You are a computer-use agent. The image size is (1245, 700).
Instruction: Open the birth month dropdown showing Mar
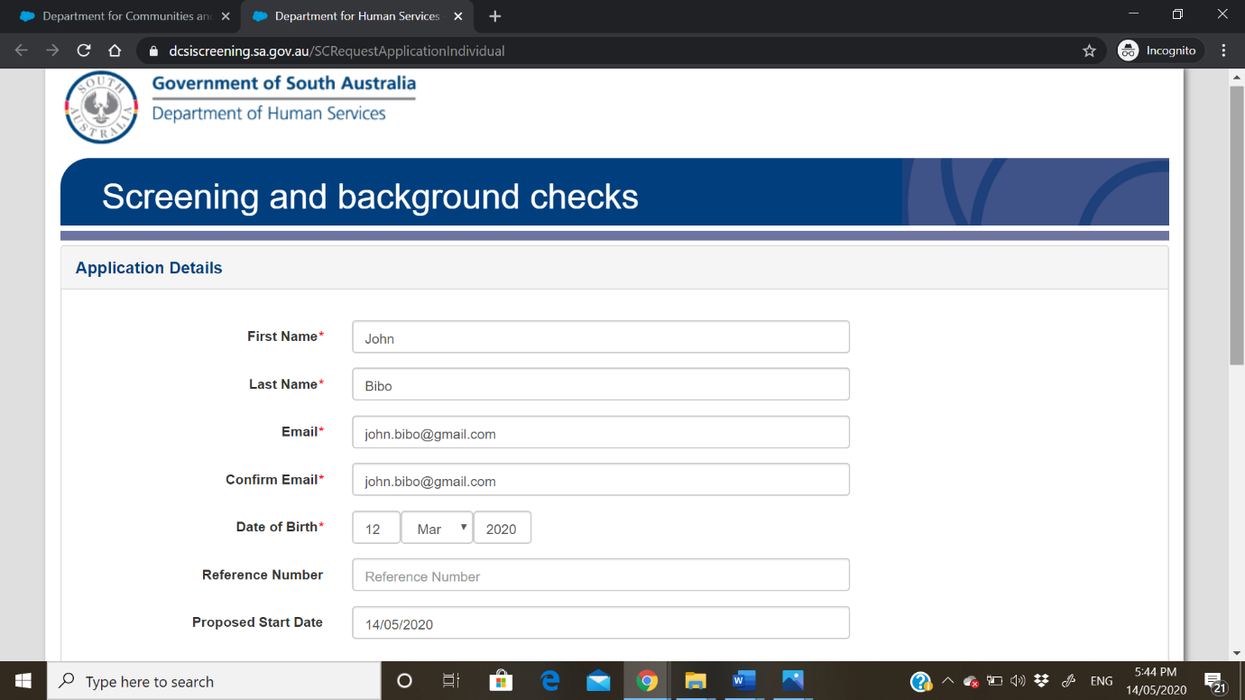(437, 528)
